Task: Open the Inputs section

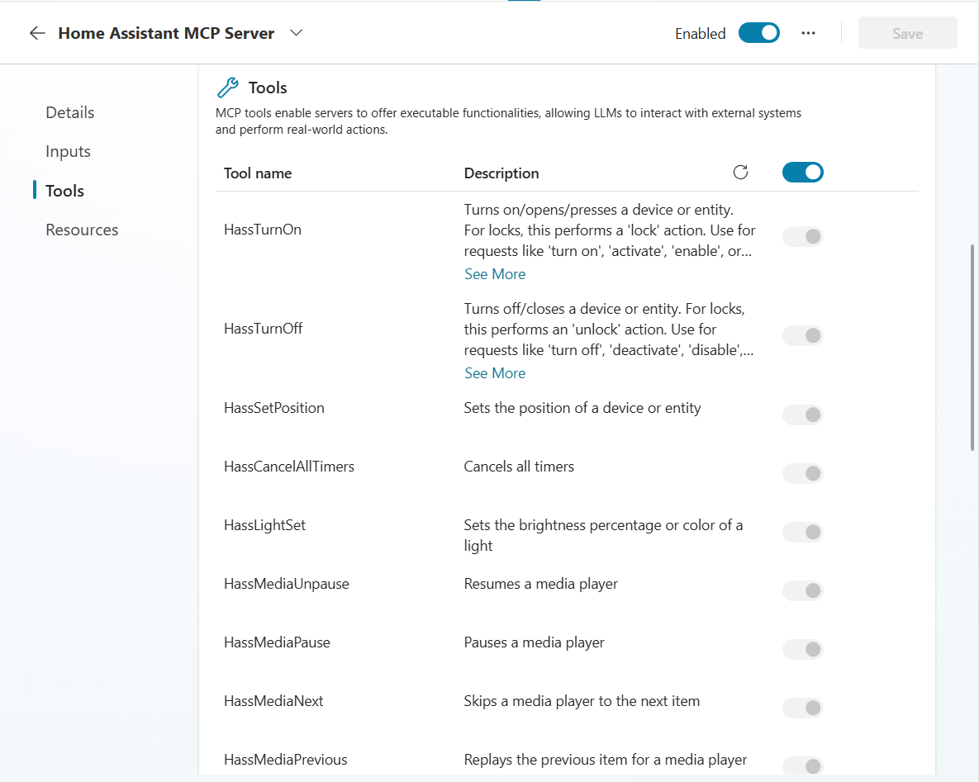Action: click(x=68, y=152)
